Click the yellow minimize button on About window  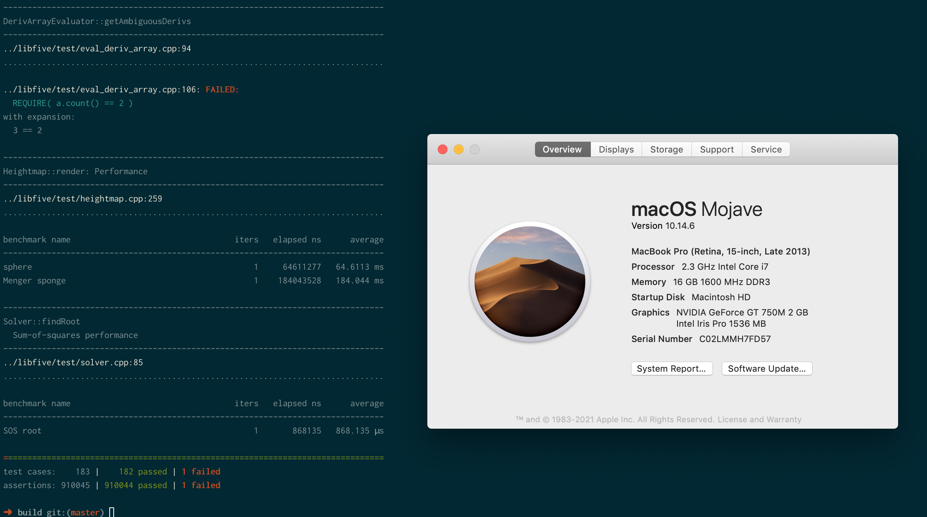click(x=459, y=149)
